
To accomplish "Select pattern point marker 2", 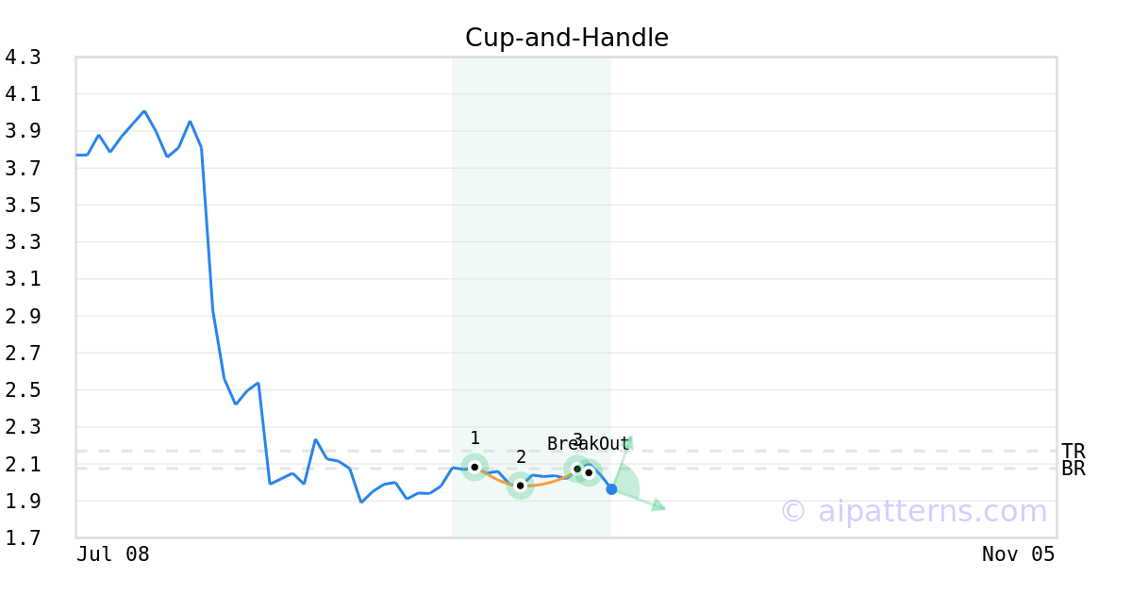I will pyautogui.click(x=520, y=486).
